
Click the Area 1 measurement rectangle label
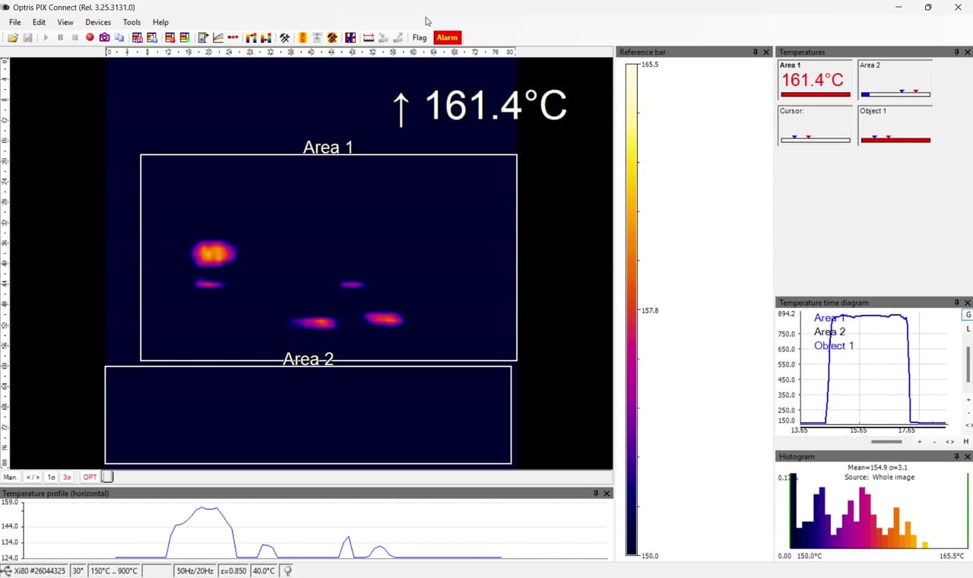coord(328,147)
